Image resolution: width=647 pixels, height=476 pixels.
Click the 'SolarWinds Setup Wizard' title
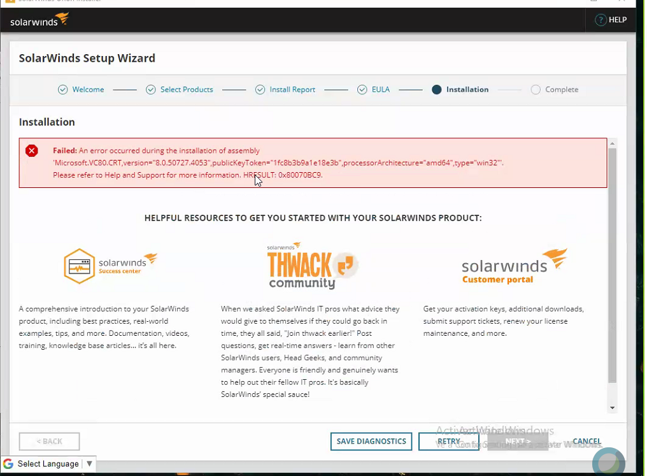(87, 58)
